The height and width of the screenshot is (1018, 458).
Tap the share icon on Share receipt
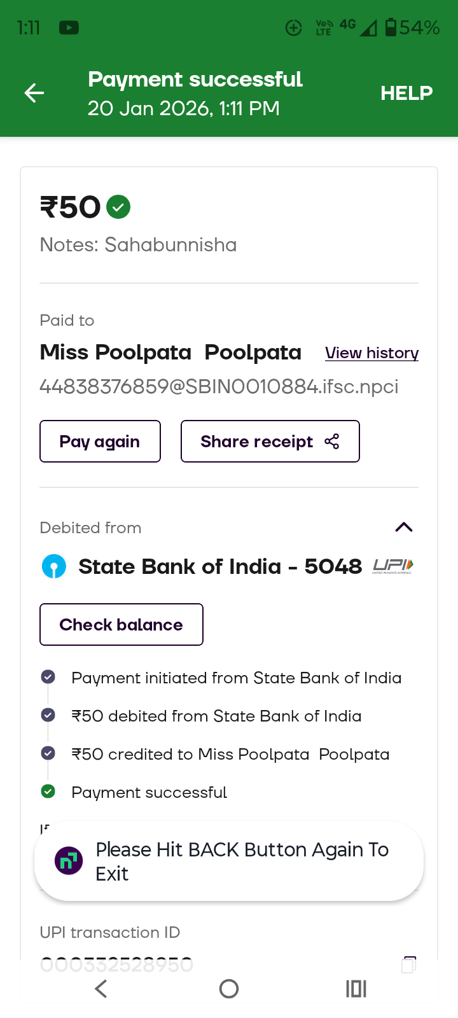pos(332,442)
